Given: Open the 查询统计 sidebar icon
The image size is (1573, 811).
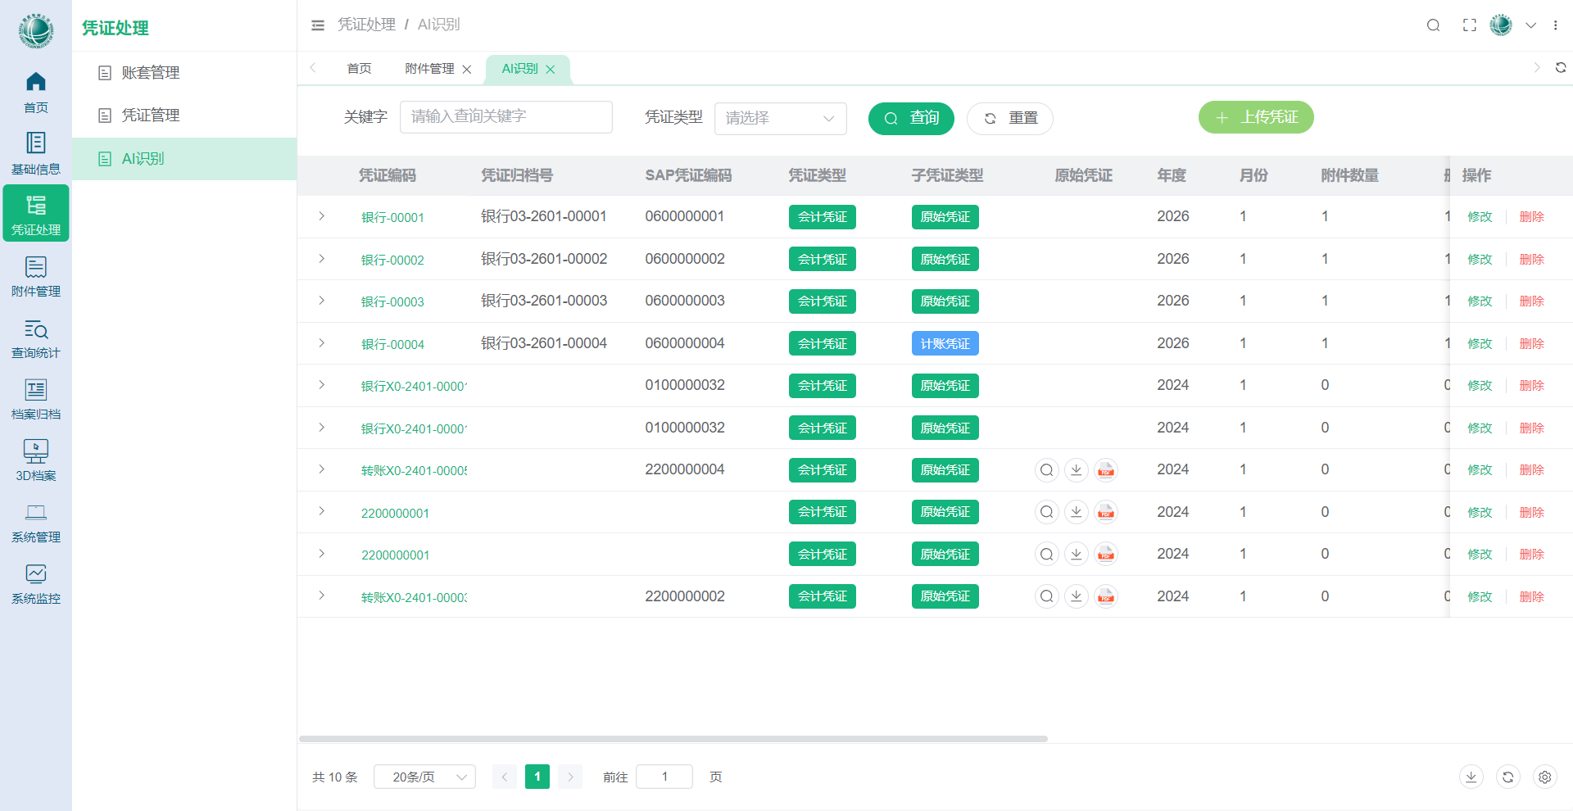Looking at the screenshot, I should pos(36,338).
